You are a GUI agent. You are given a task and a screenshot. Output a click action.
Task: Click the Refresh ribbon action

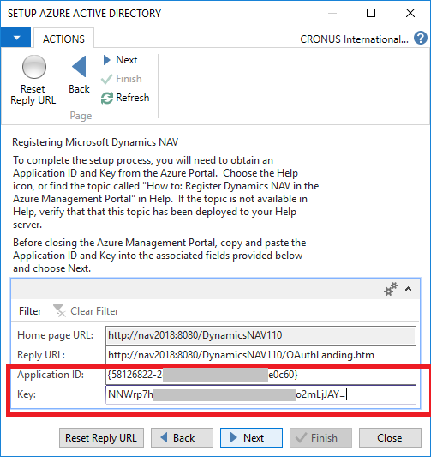click(125, 98)
